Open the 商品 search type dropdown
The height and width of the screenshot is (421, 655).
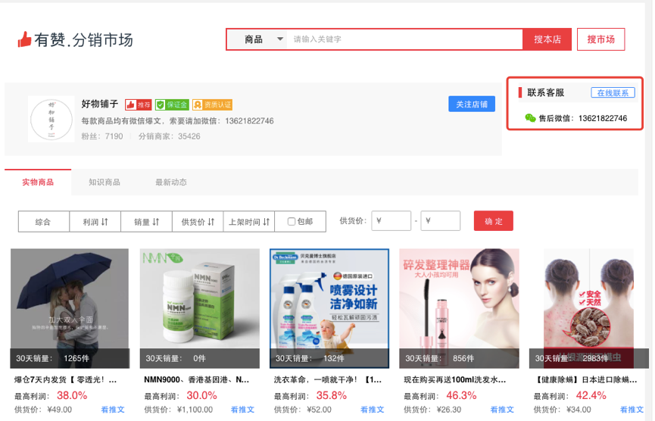click(x=257, y=39)
